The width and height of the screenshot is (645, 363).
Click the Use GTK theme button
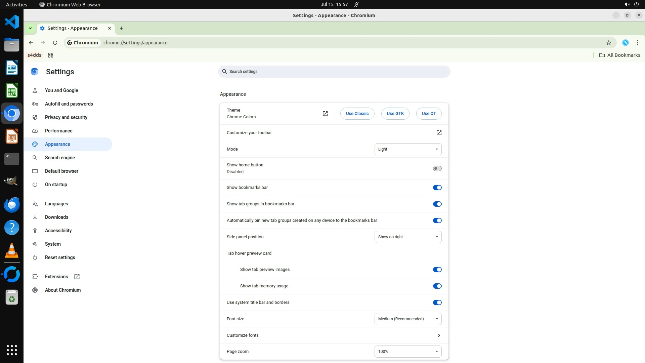tap(395, 114)
